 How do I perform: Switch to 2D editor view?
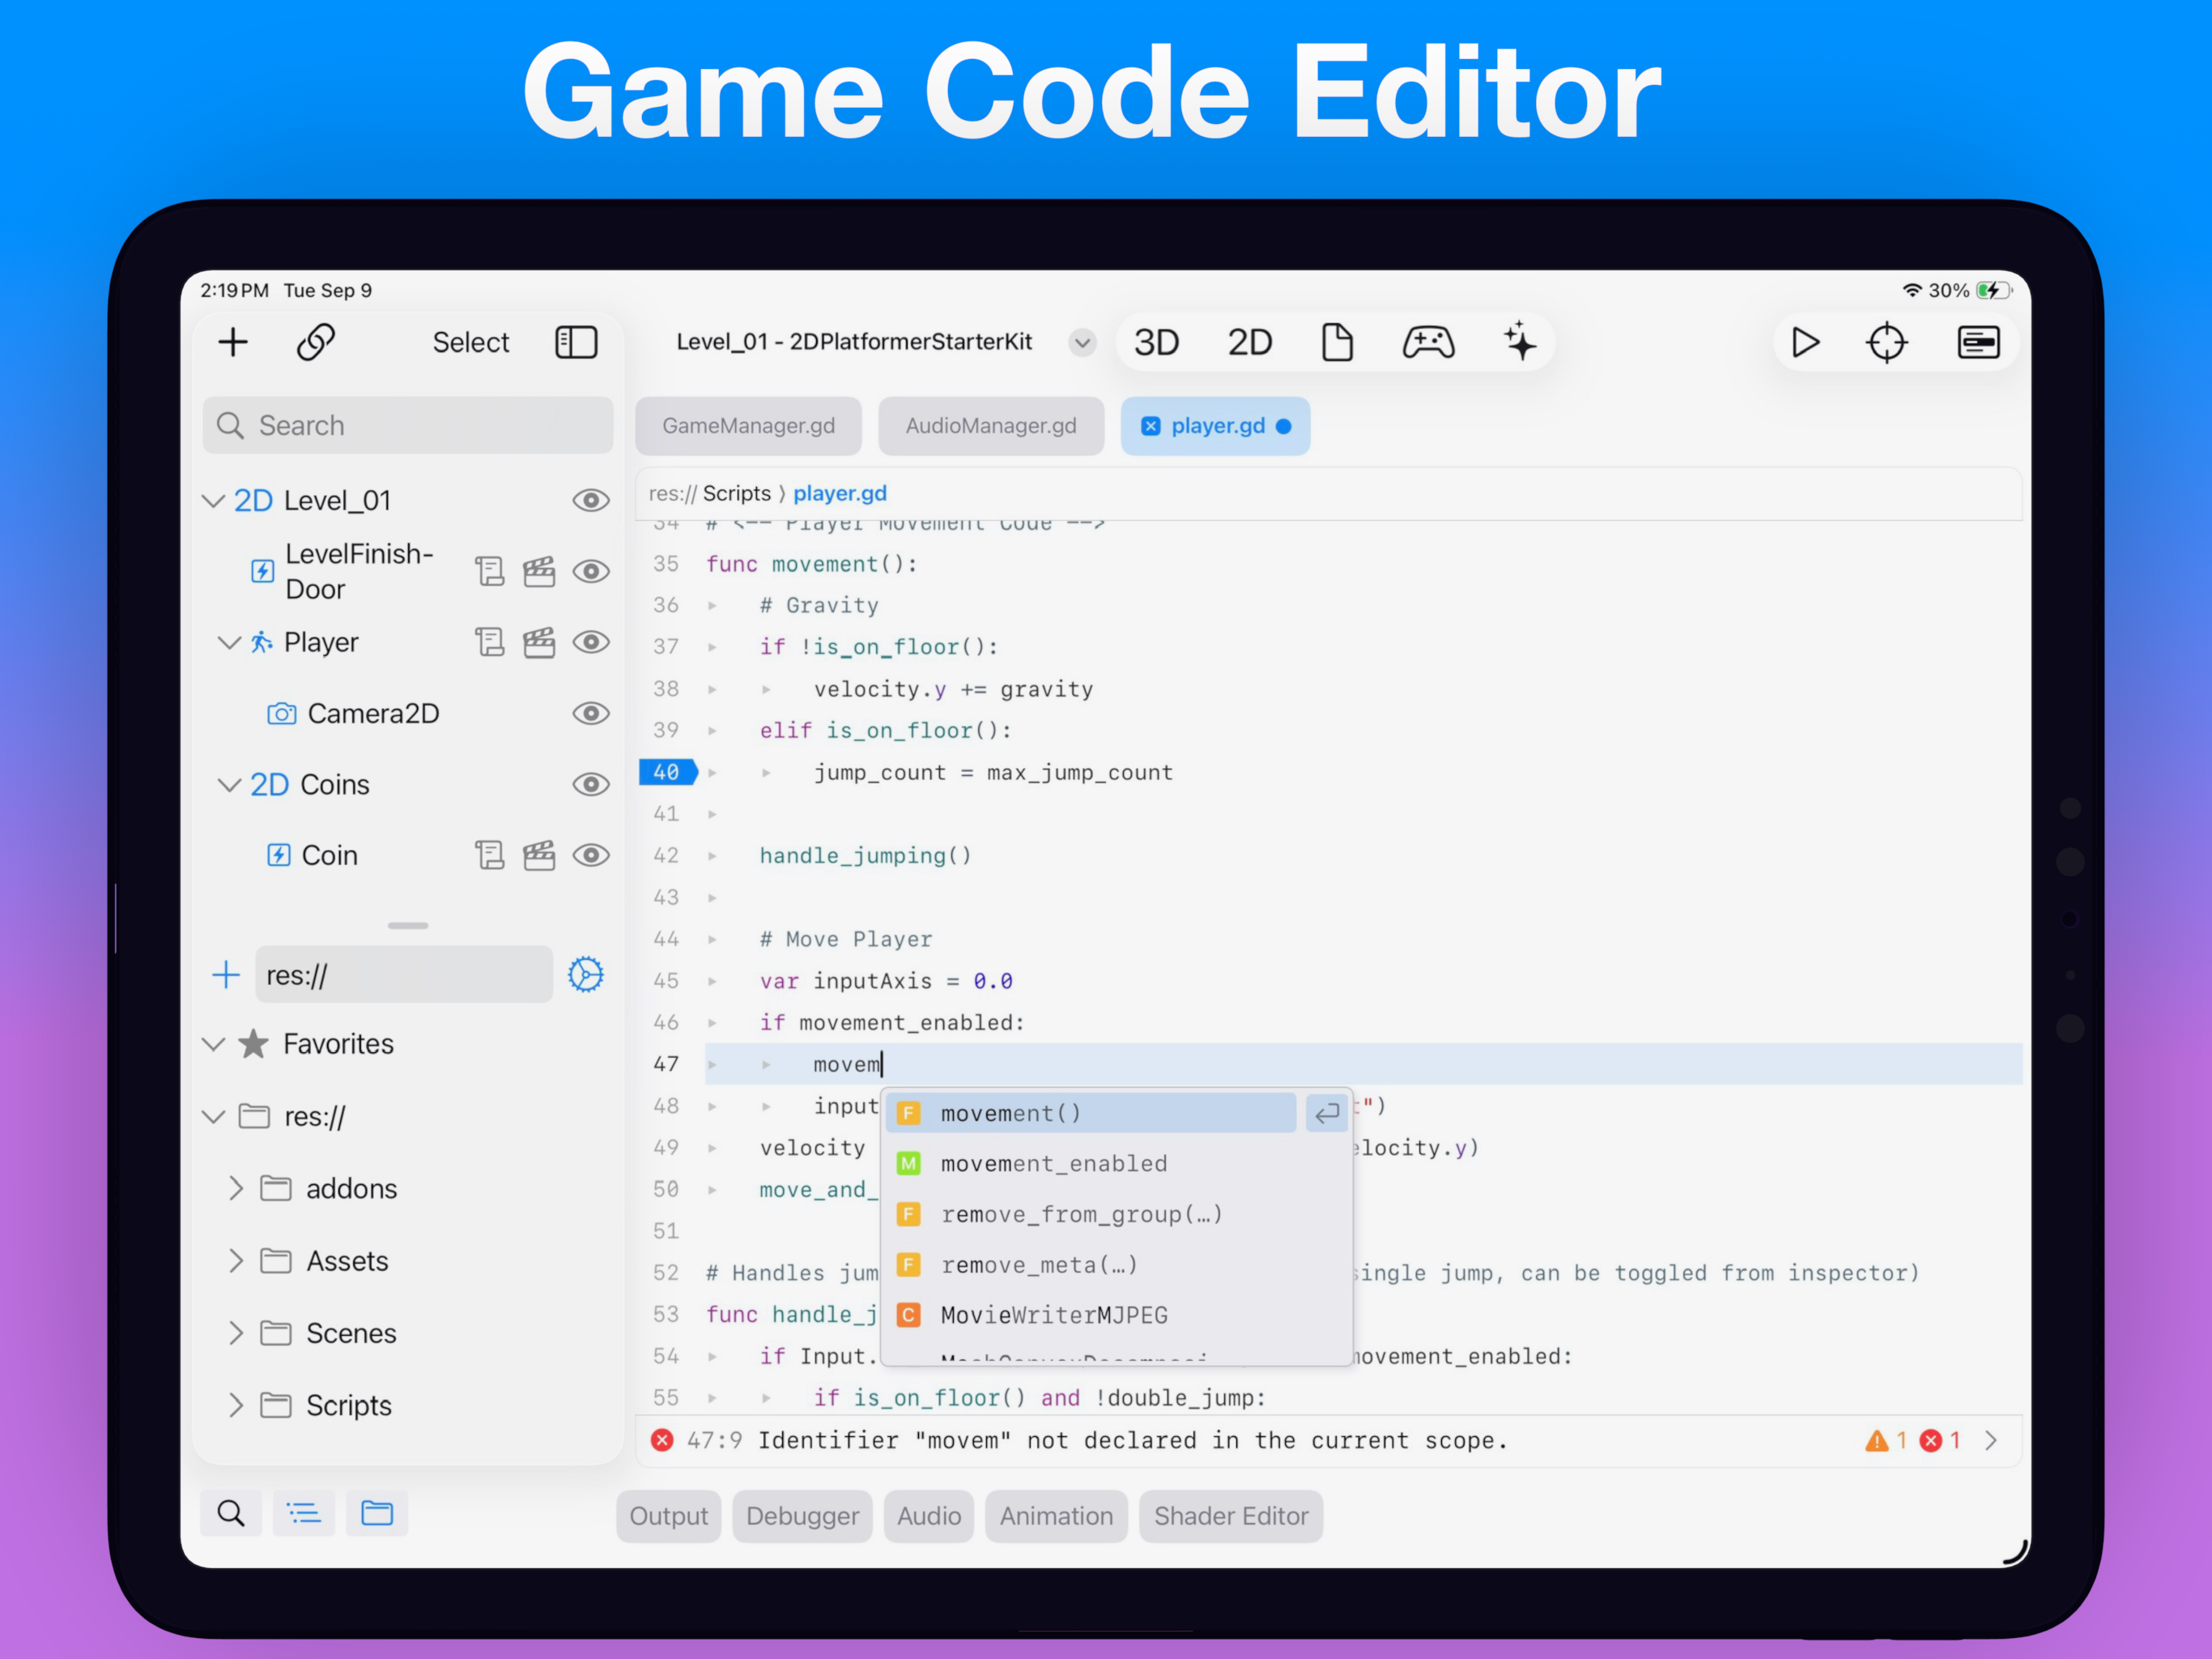1249,343
